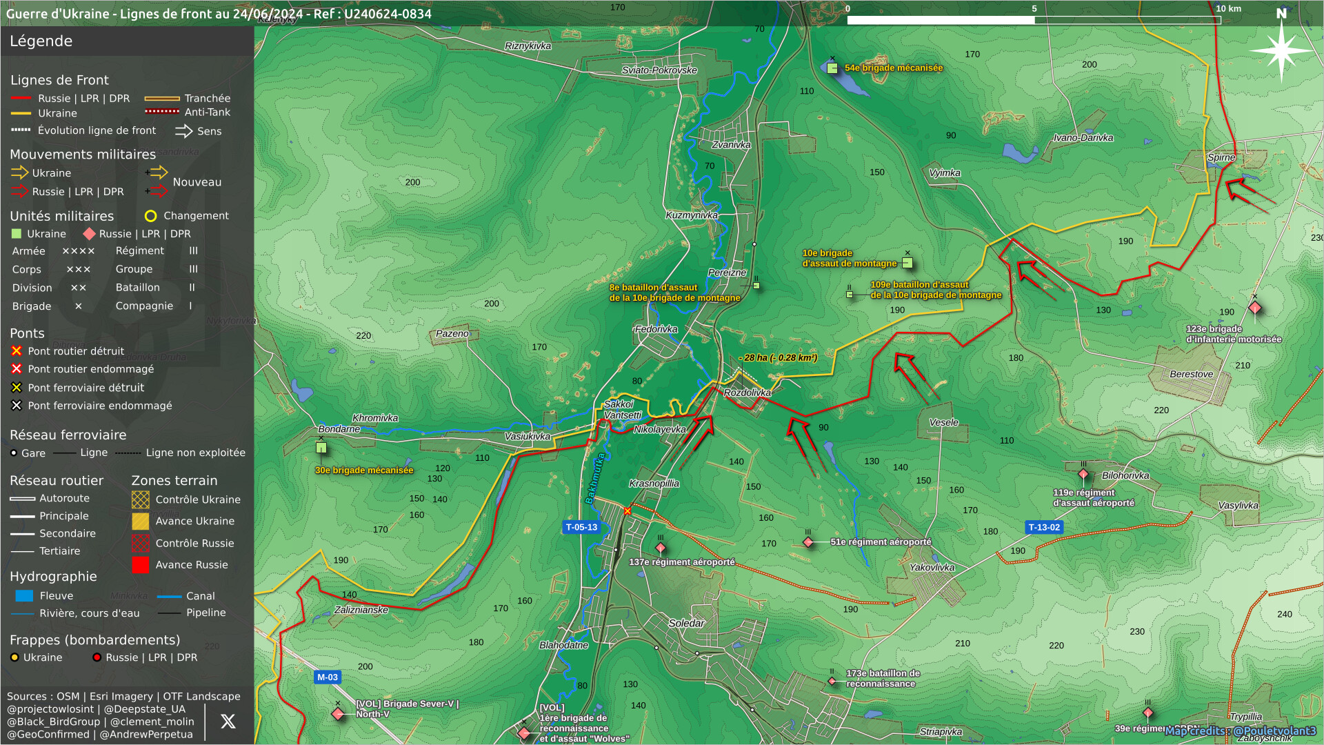Click the scale bar at top

click(x=1034, y=20)
